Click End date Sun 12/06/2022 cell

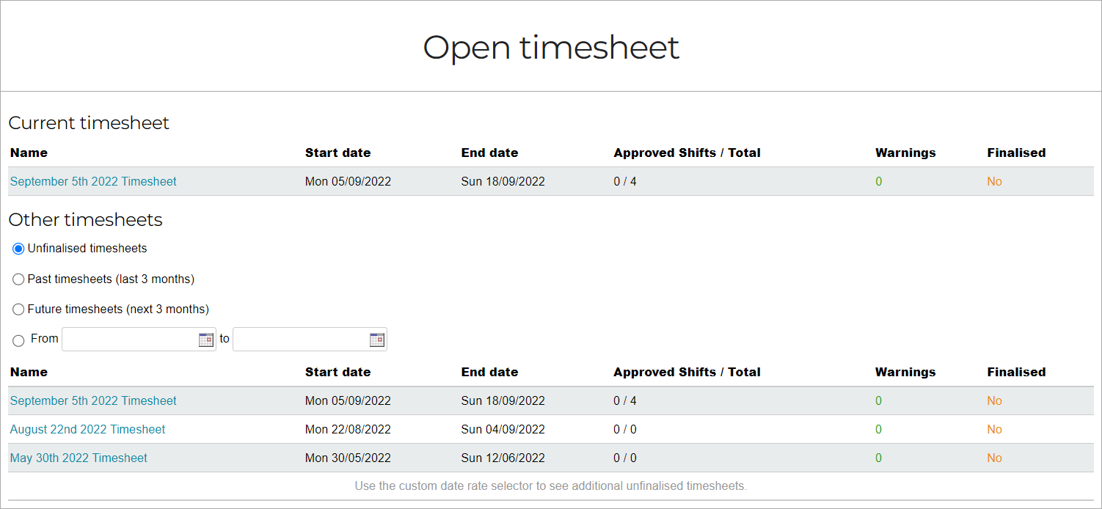tap(503, 458)
